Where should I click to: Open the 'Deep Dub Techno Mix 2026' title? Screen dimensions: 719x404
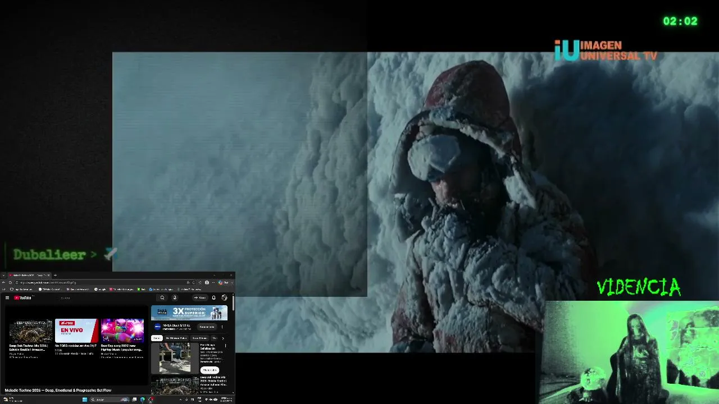[x=28, y=348]
